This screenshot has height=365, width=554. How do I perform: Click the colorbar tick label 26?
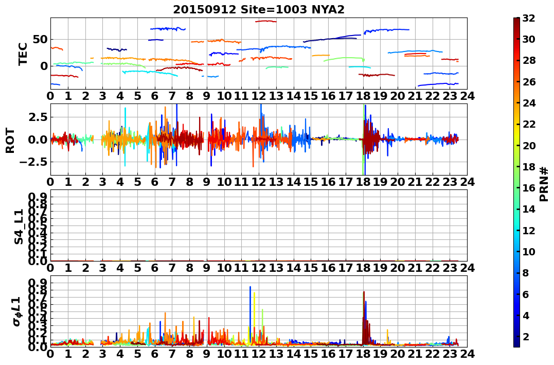click(x=529, y=82)
